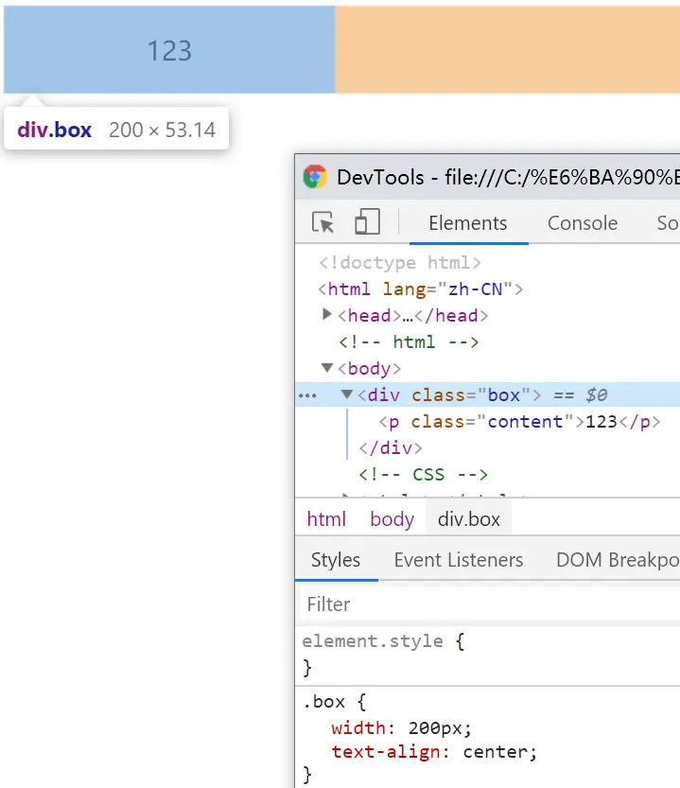Click the Chrome logo in DevTools title bar
The width and height of the screenshot is (680, 788).
click(x=315, y=177)
